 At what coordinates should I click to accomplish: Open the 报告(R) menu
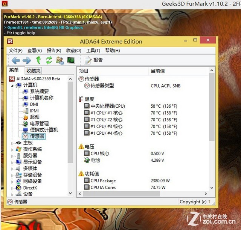(x=54, y=50)
